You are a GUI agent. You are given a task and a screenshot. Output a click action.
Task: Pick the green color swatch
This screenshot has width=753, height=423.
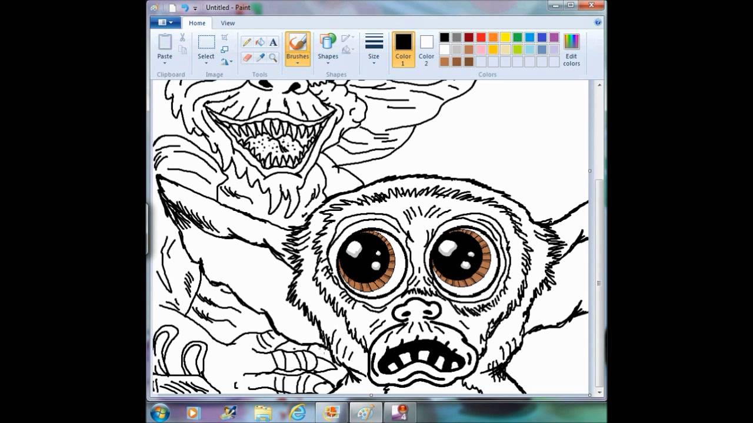pyautogui.click(x=518, y=38)
